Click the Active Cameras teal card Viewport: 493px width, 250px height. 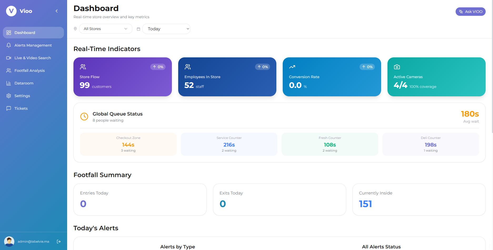coord(436,77)
